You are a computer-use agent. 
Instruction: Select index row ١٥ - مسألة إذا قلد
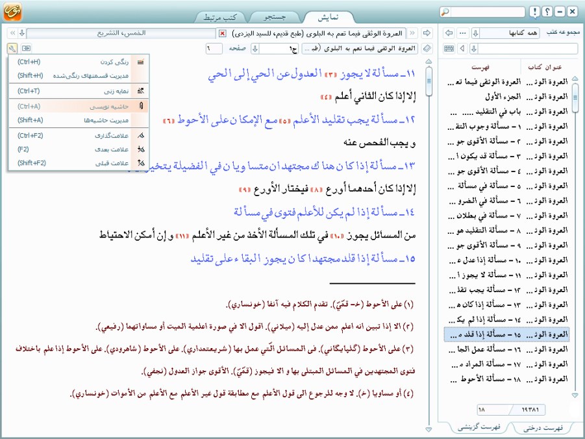507,334
